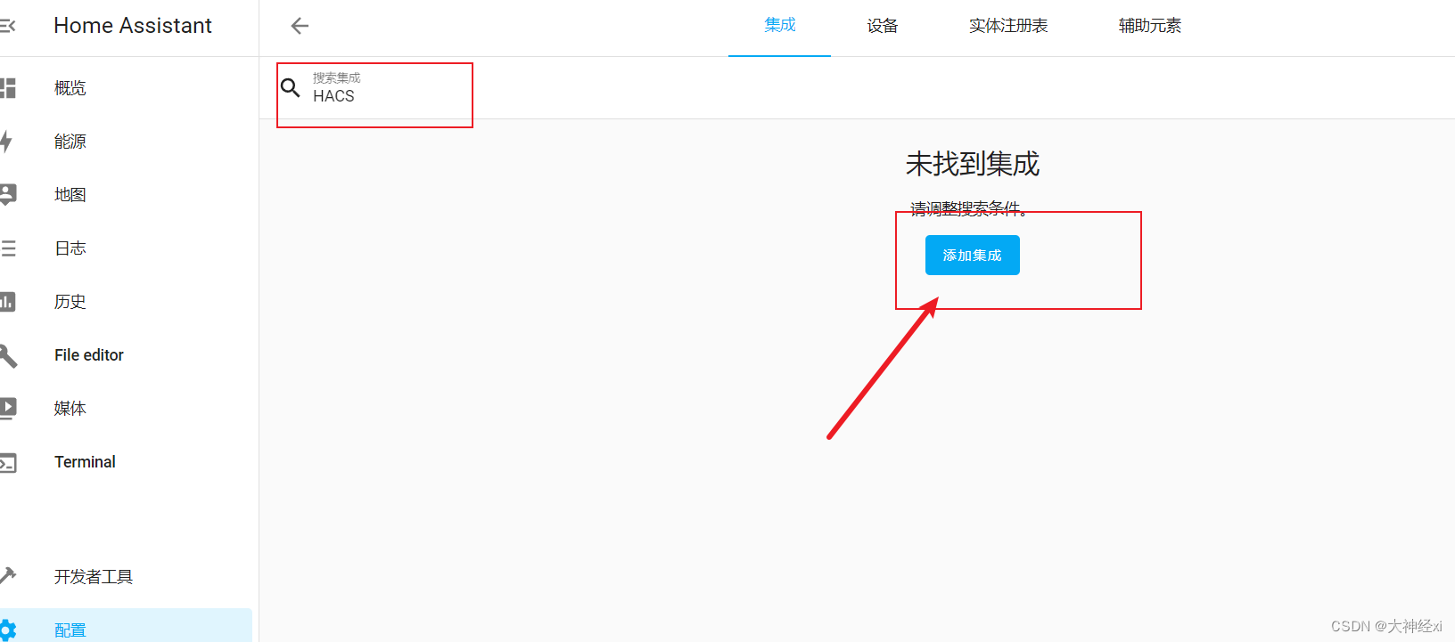This screenshot has width=1455, height=642.
Task: Open the 辅助元素 tab
Action: pos(1150,26)
